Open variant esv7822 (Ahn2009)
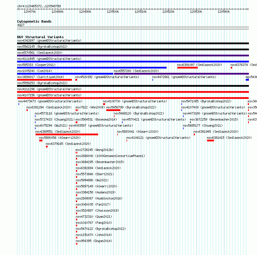 90,107
